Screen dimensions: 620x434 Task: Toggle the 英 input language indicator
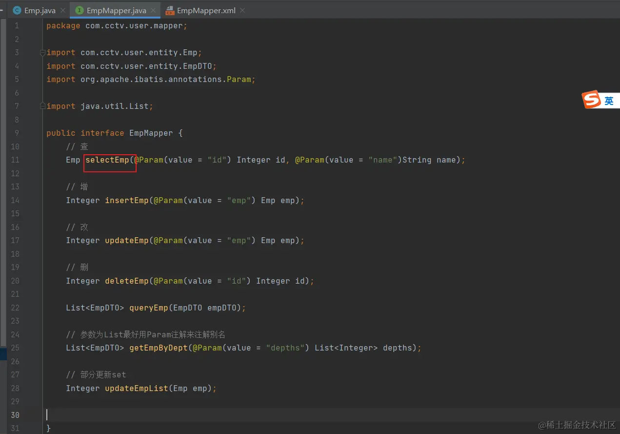click(x=609, y=101)
